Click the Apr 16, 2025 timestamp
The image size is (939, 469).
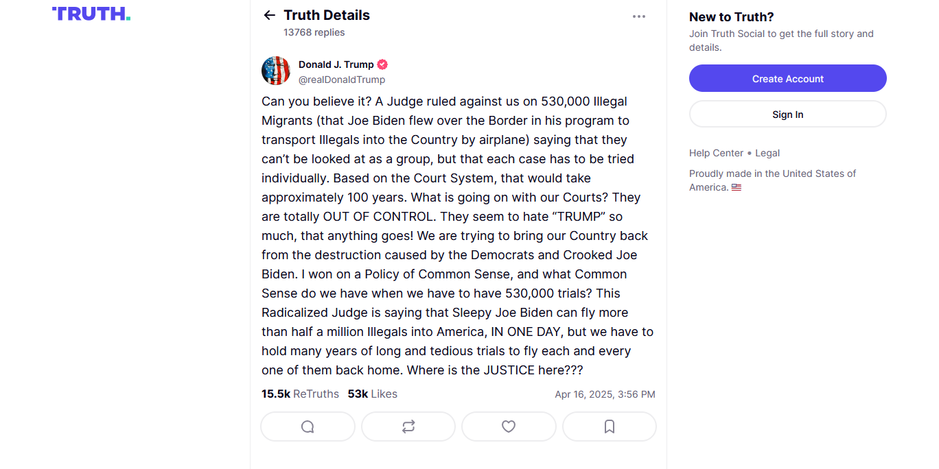coord(605,394)
